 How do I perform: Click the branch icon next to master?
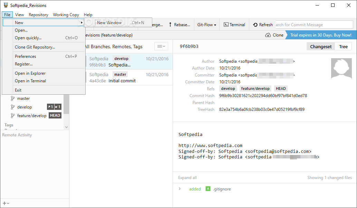coord(13,98)
